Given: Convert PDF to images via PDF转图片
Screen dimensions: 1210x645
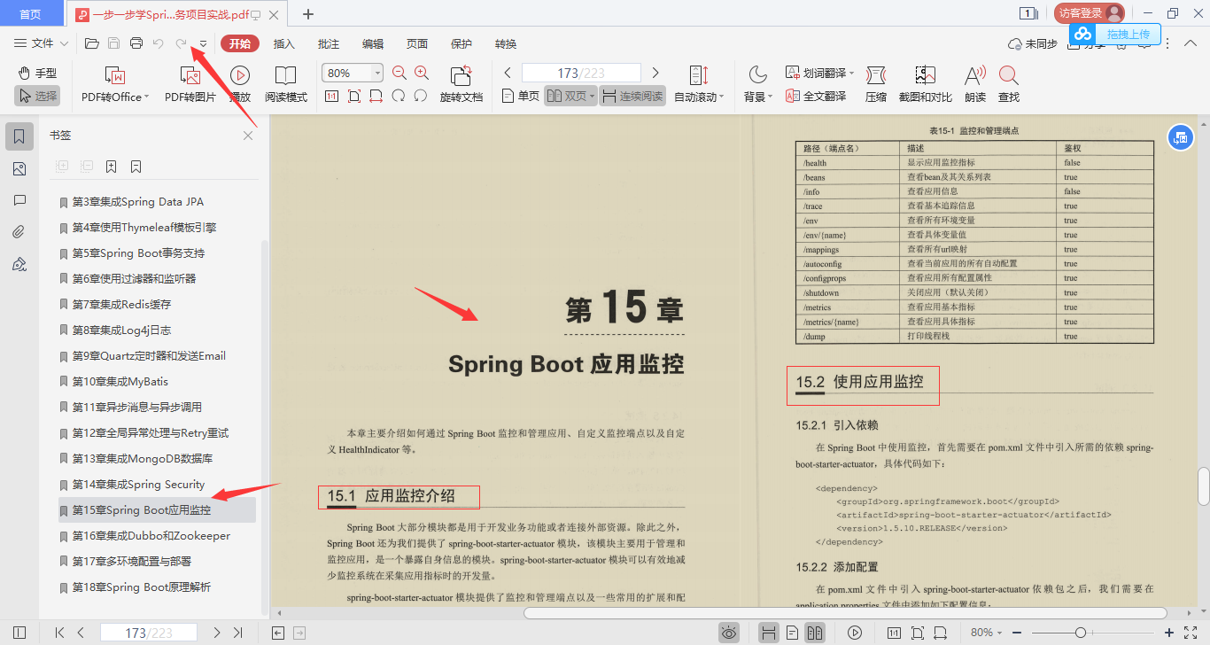Looking at the screenshot, I should pos(190,85).
